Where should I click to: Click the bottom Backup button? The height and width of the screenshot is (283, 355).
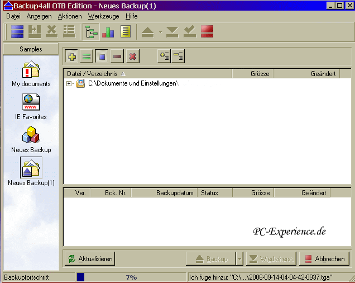211,258
